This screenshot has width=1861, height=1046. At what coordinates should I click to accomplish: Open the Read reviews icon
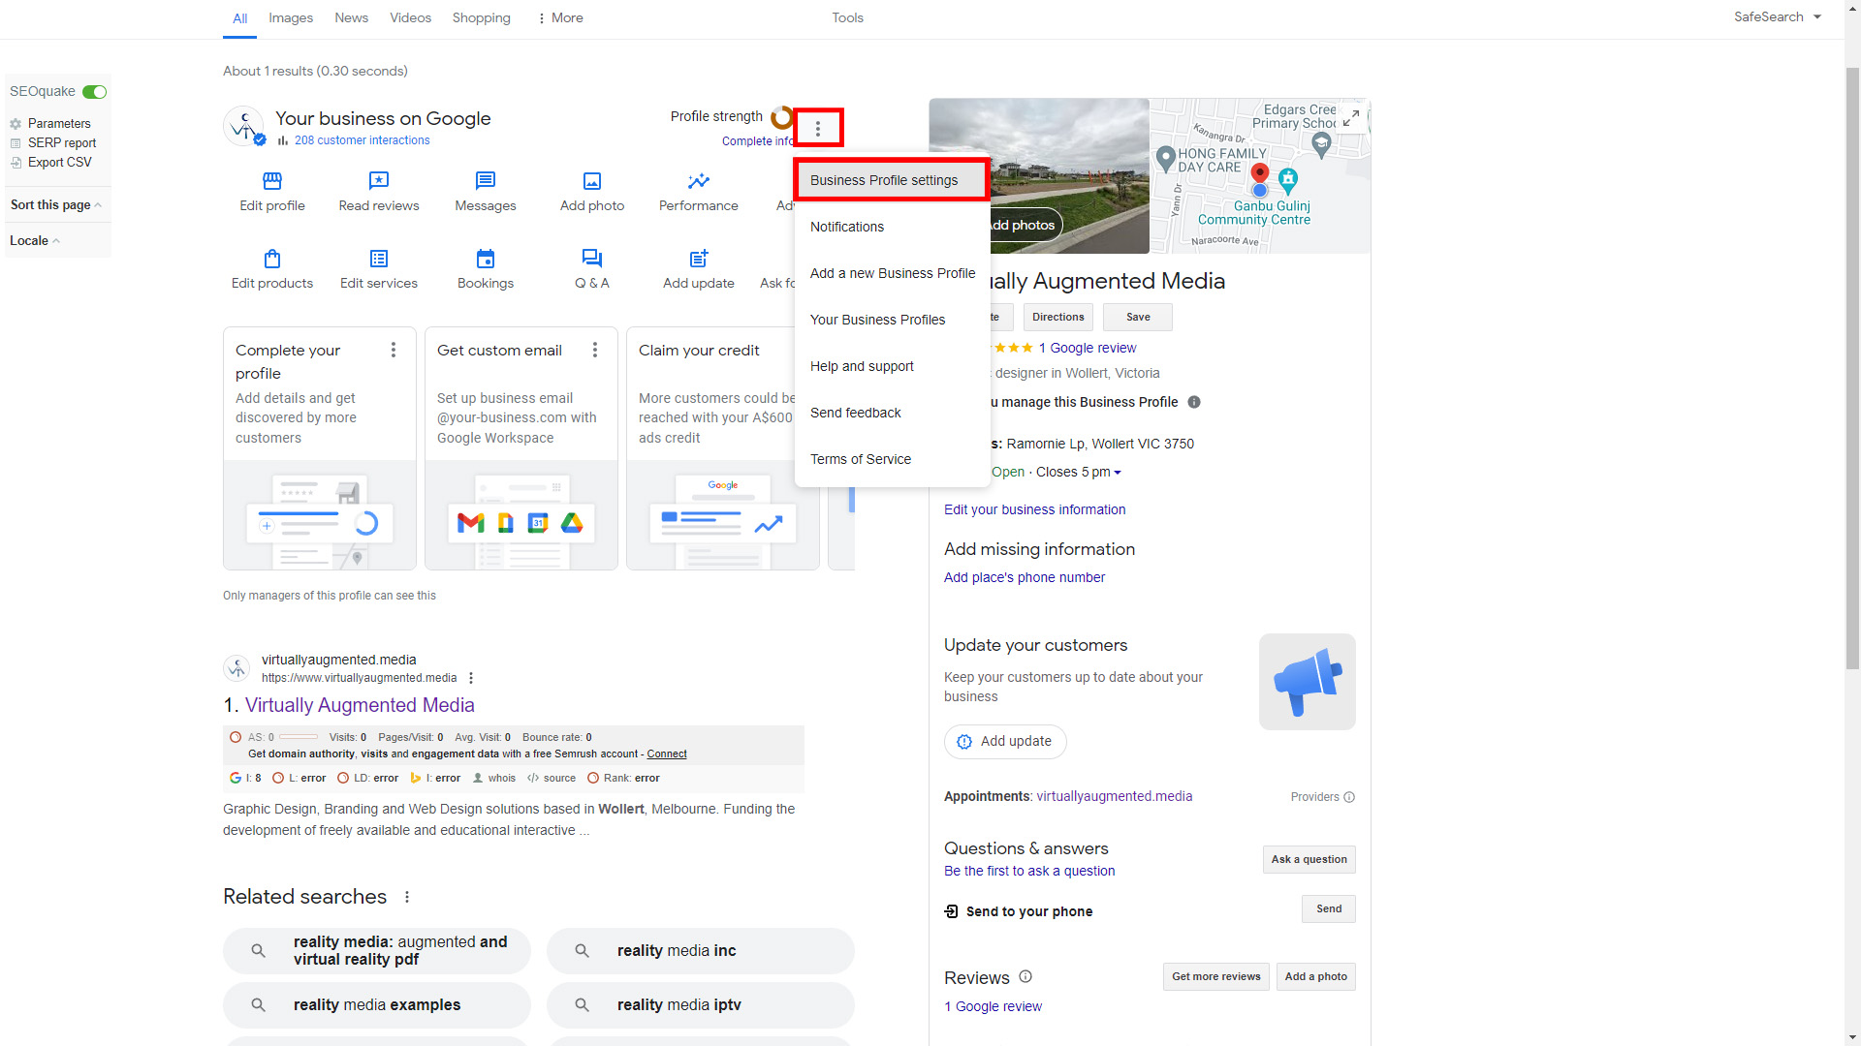(379, 181)
